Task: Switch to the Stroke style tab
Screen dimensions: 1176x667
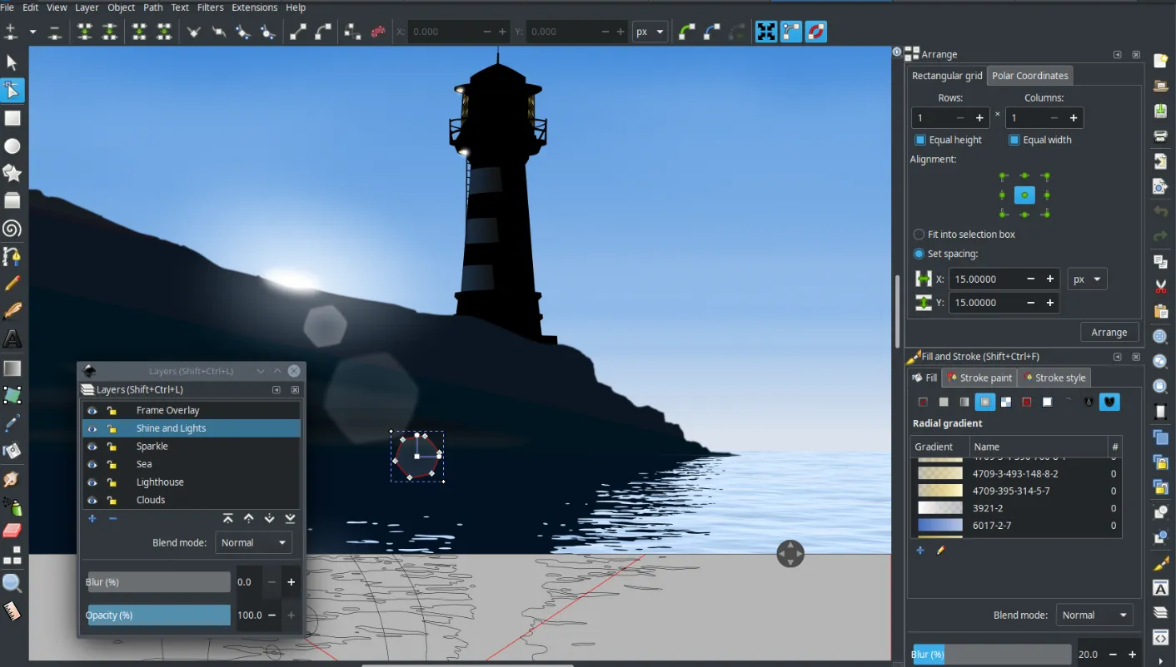Action: [1054, 378]
